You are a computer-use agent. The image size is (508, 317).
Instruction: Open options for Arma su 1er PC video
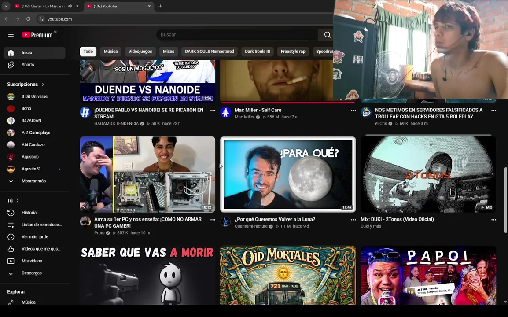tap(213, 220)
